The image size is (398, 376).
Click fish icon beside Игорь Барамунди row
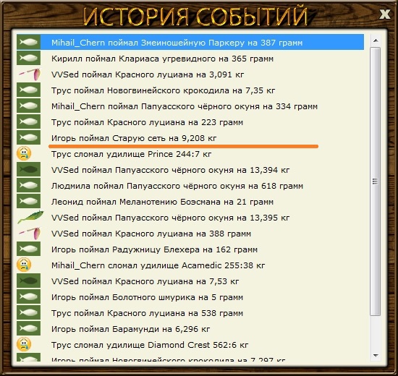coord(28,328)
